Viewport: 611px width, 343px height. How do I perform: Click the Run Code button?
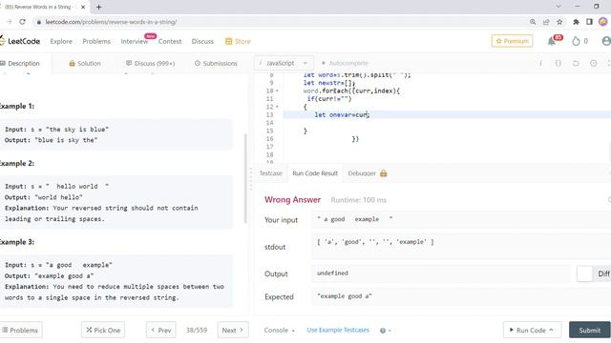(532, 331)
